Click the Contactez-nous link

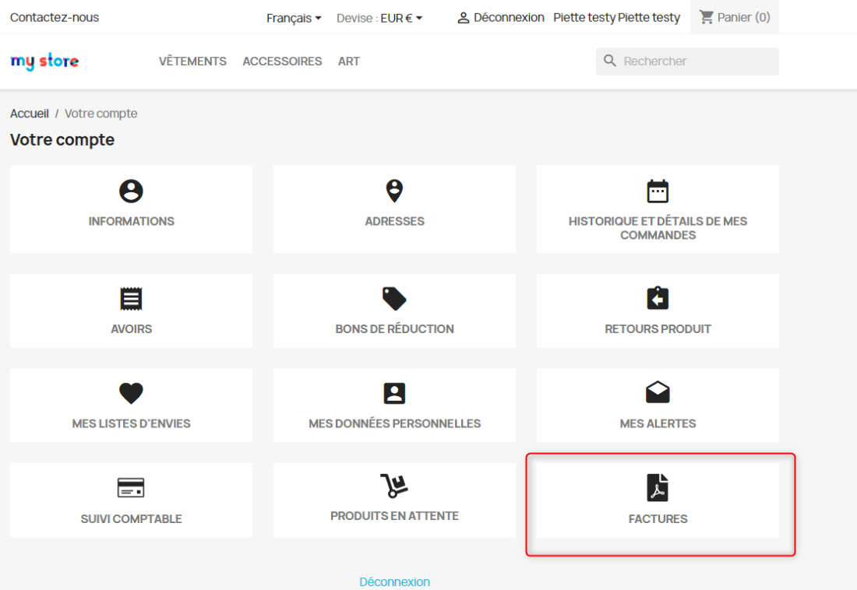55,17
